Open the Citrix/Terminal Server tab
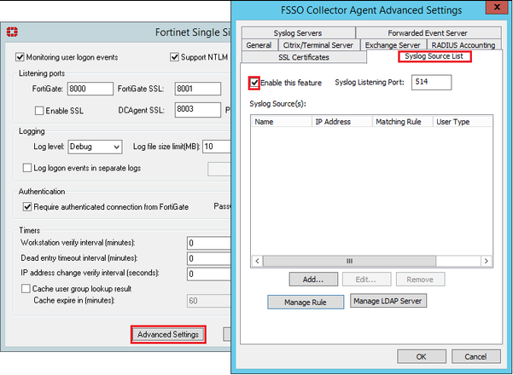The height and width of the screenshot is (375, 513). click(318, 45)
